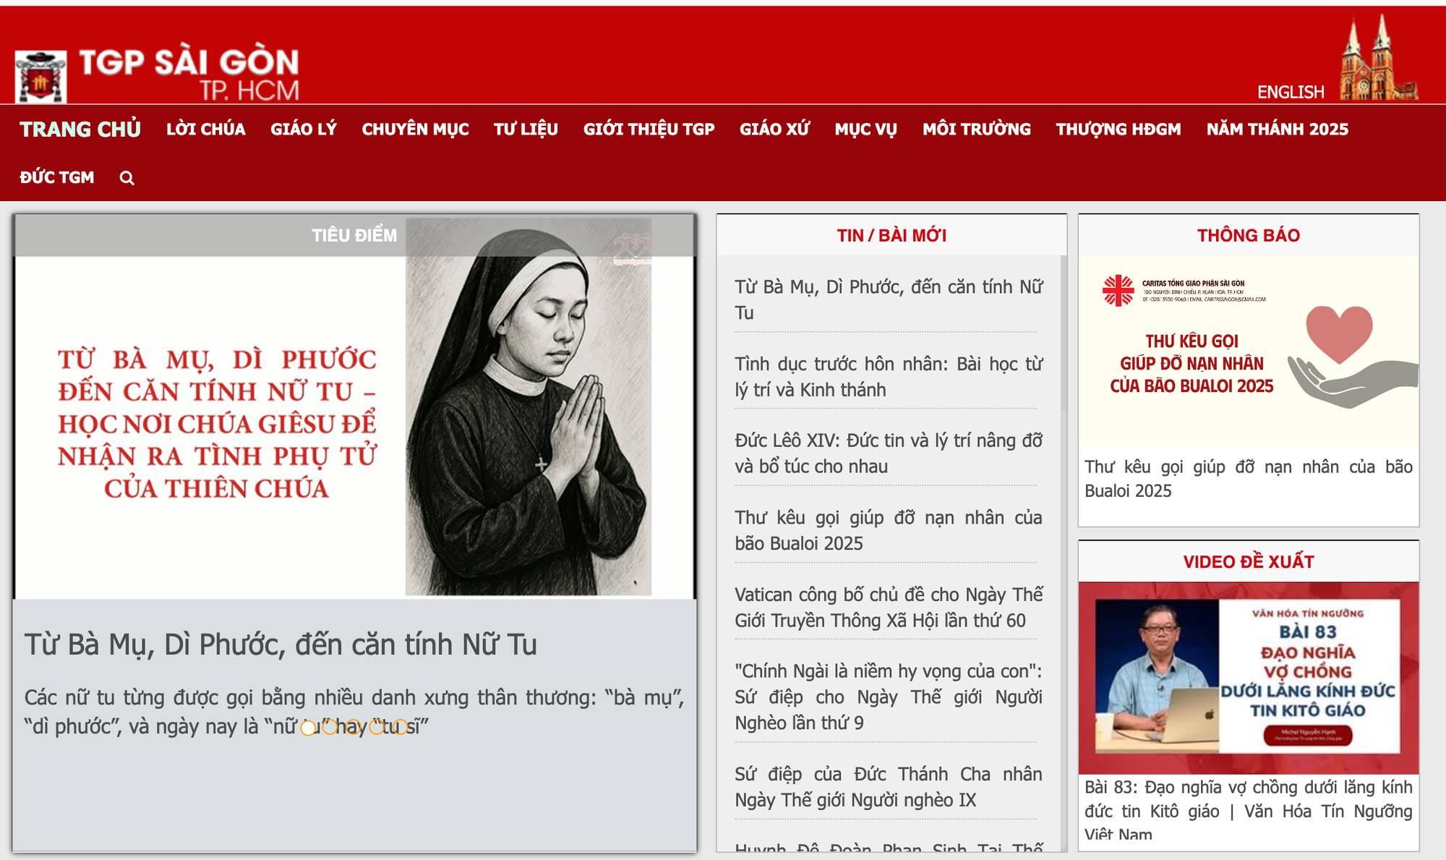Click the archdiocese coat of arms logo
This screenshot has height=860, width=1446.
(40, 76)
